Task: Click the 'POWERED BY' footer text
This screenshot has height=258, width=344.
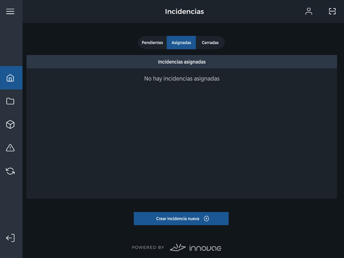Action: pos(148,247)
